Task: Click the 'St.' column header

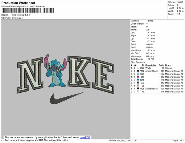Action: [143, 65]
